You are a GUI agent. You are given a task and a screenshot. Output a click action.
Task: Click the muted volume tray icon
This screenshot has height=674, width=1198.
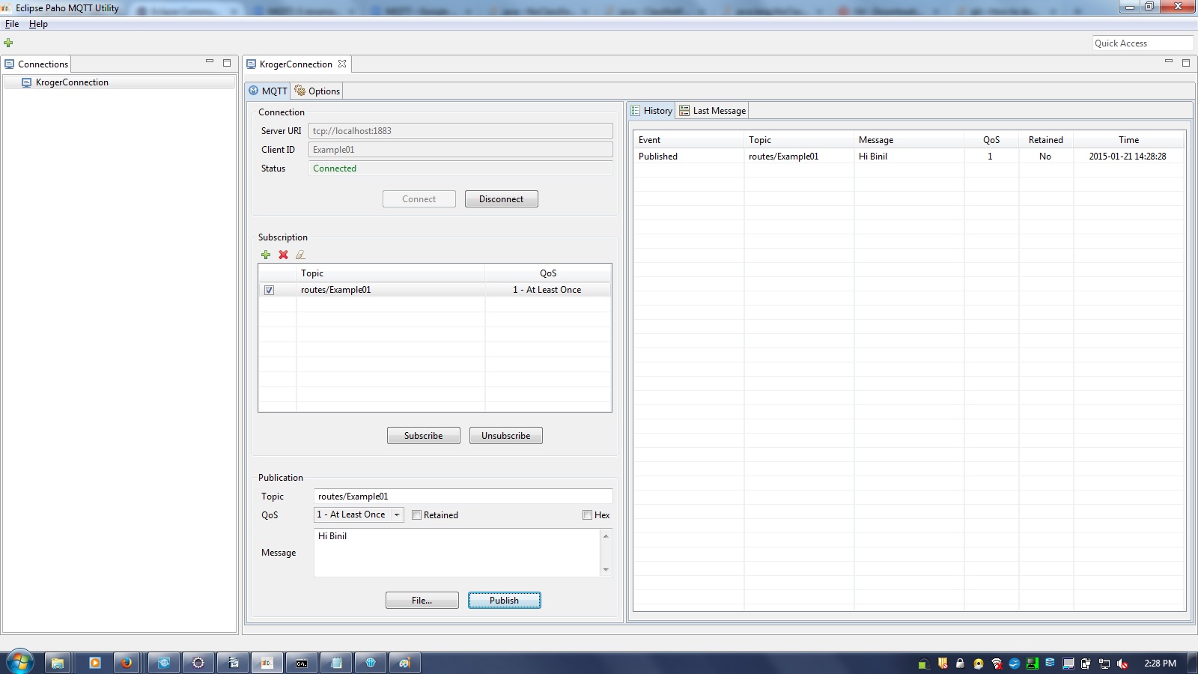1122,664
